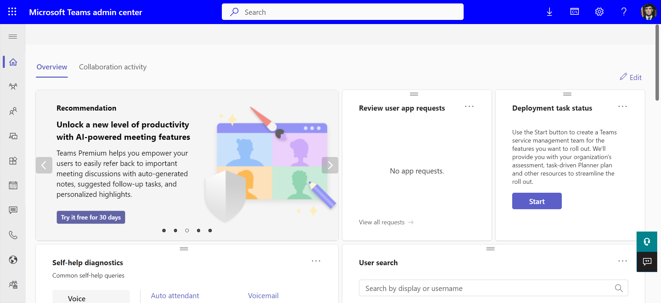Show the previous recommendation slide

pyautogui.click(x=44, y=165)
